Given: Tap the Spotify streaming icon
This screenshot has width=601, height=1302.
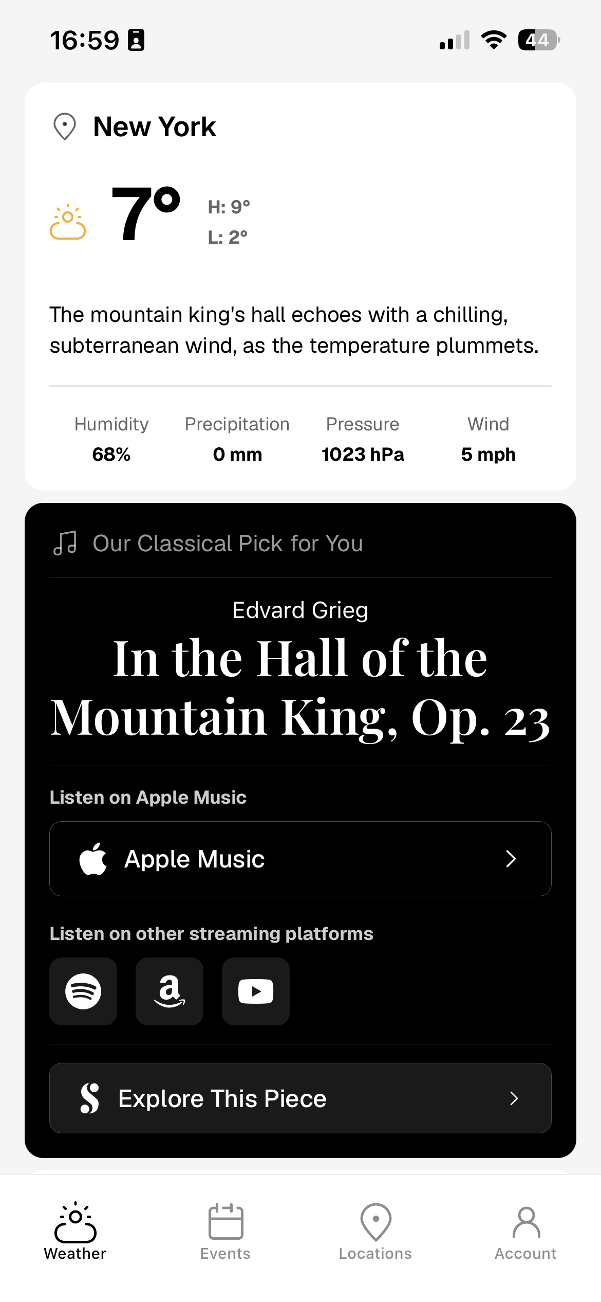Looking at the screenshot, I should (83, 991).
